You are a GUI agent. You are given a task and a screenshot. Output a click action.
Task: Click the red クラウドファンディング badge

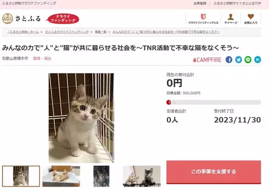[x=63, y=19]
